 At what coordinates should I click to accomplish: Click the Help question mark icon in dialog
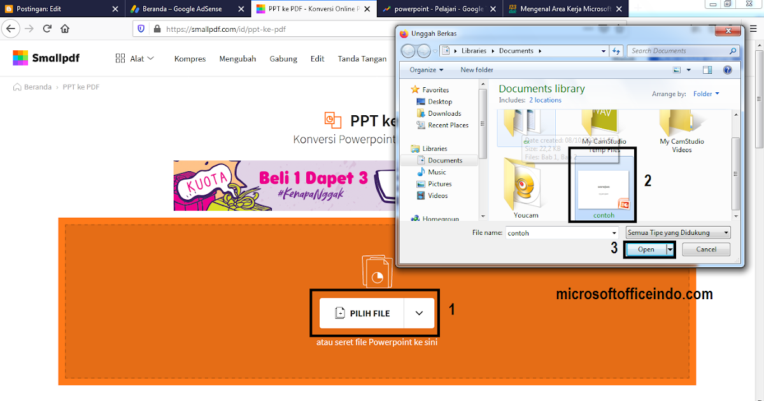(727, 69)
